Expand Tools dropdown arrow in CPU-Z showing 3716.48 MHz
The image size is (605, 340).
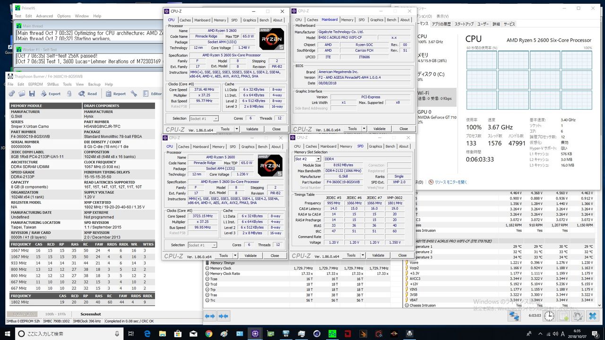click(237, 129)
